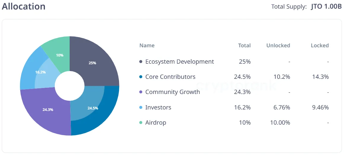Viewport: 347px width, 160px height.
Task: Click the JTO 1.00B total supply value
Action: coord(326,7)
